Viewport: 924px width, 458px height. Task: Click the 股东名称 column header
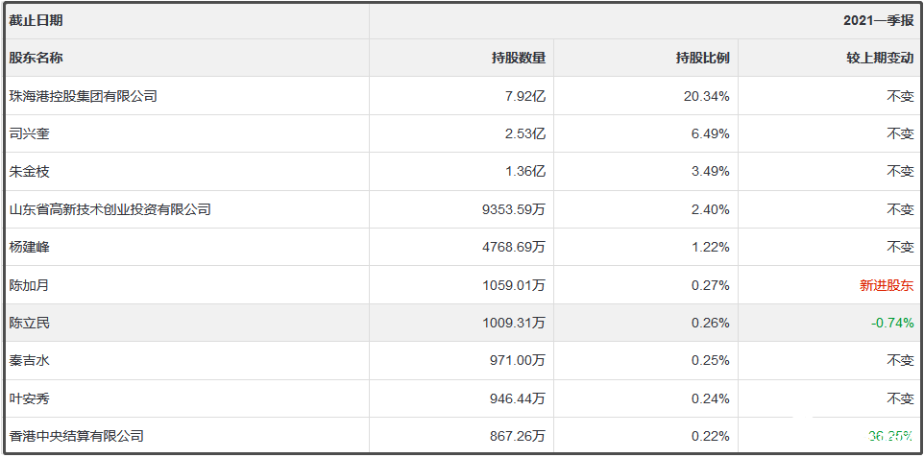(36, 58)
